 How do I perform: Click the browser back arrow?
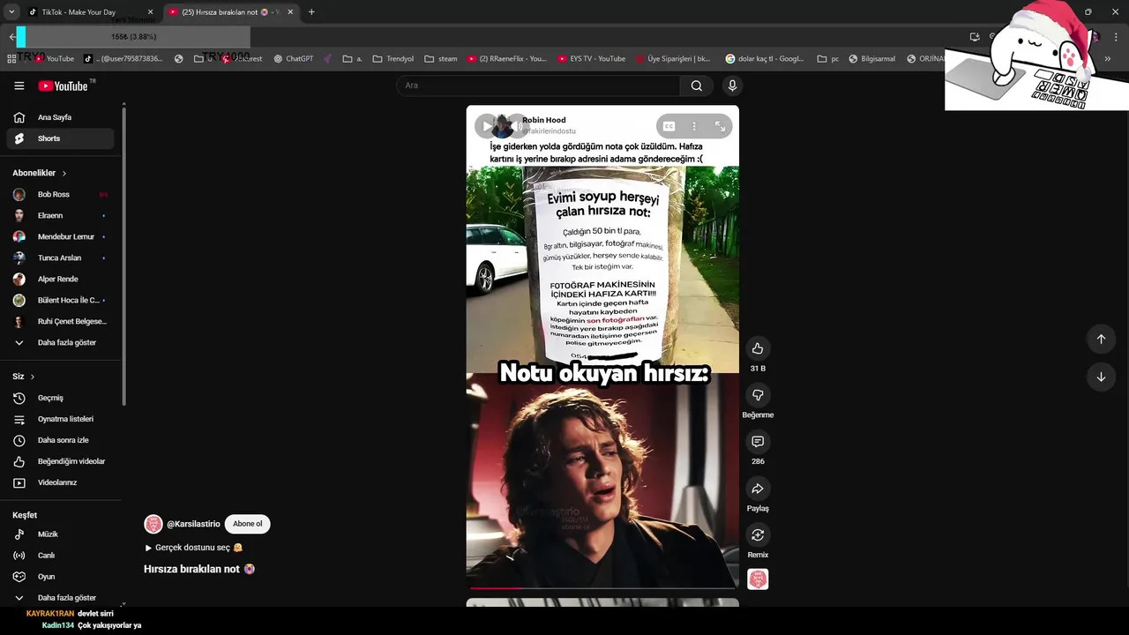(x=11, y=37)
